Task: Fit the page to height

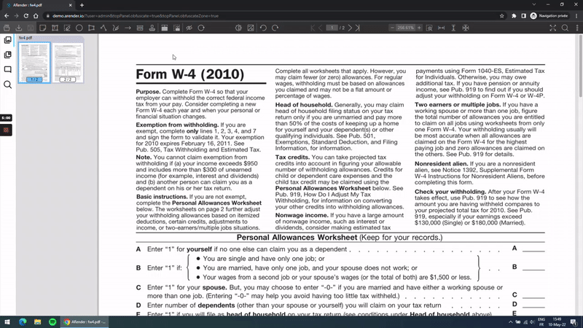Action: click(x=453, y=28)
